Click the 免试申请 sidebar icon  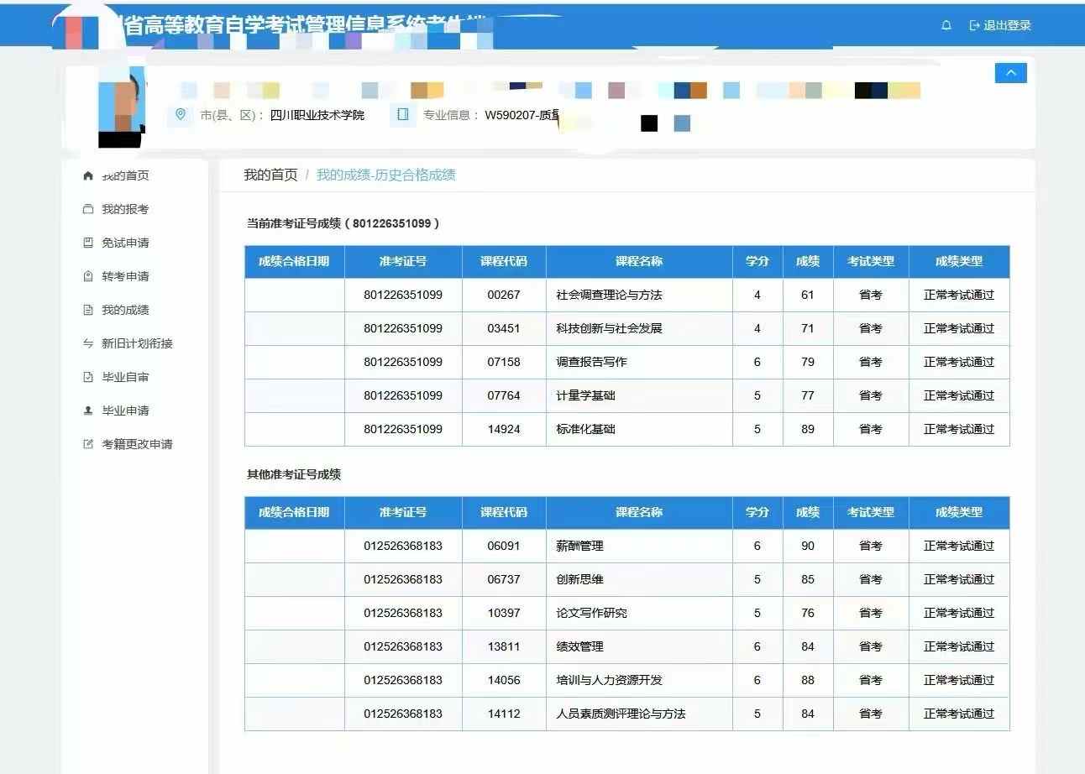[x=88, y=243]
